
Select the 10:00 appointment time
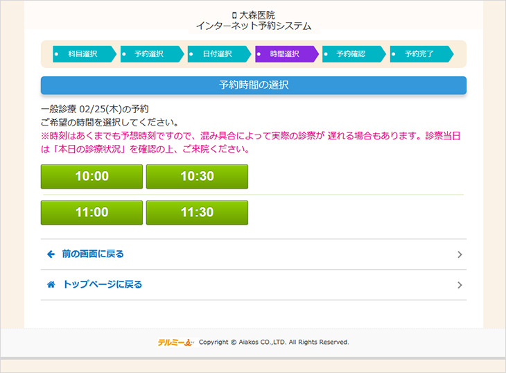click(x=91, y=177)
